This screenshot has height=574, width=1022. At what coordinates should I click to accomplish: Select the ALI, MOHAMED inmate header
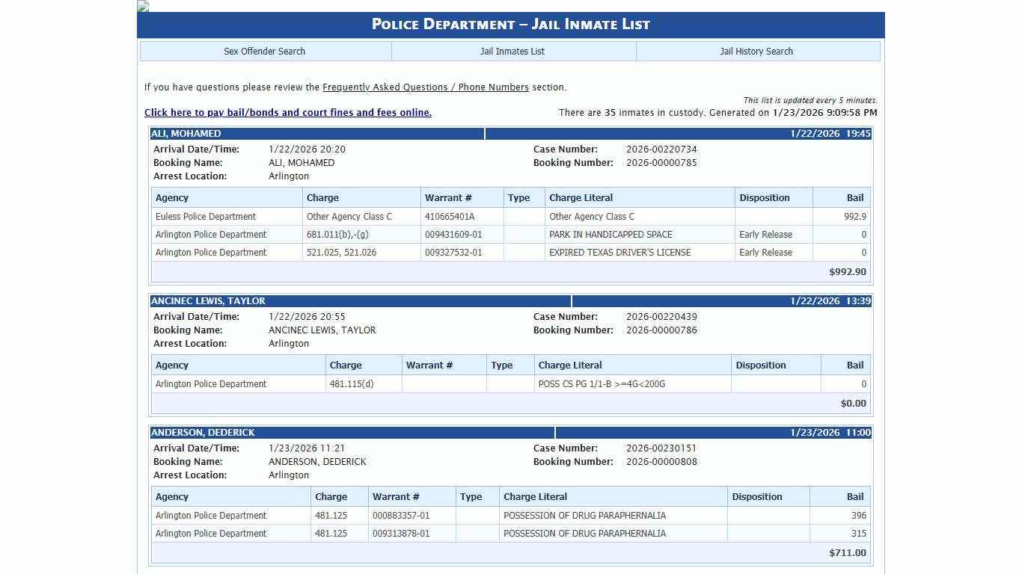tap(186, 134)
